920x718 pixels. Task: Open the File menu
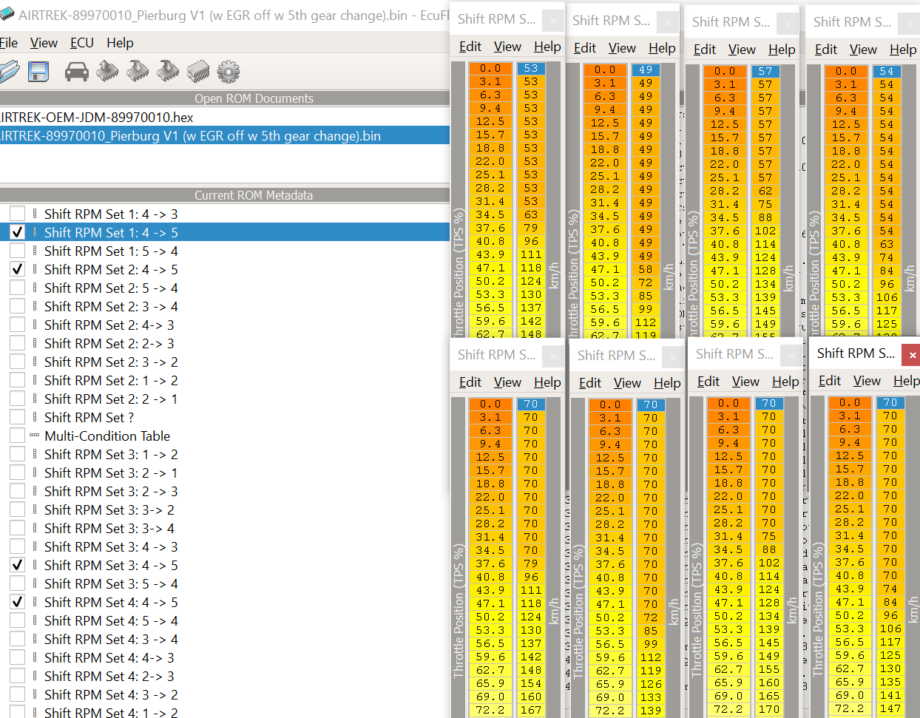[8, 43]
